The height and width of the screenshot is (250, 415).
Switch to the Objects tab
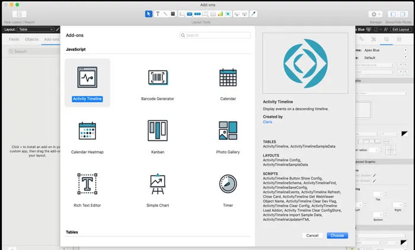click(31, 40)
